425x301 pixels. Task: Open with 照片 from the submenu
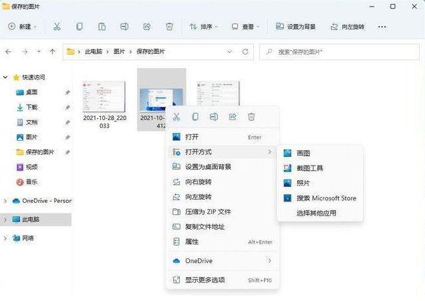(320, 183)
